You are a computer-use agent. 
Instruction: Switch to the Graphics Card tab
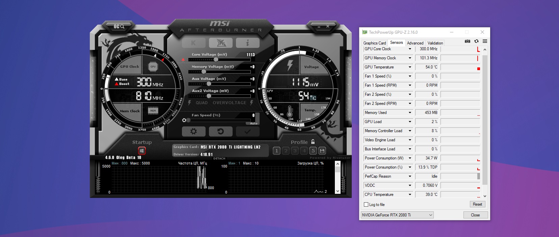click(x=374, y=43)
